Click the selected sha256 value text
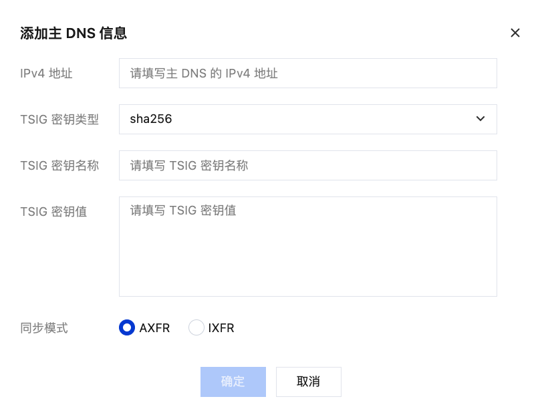 click(x=151, y=119)
